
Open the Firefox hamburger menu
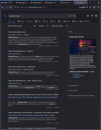(98, 7)
